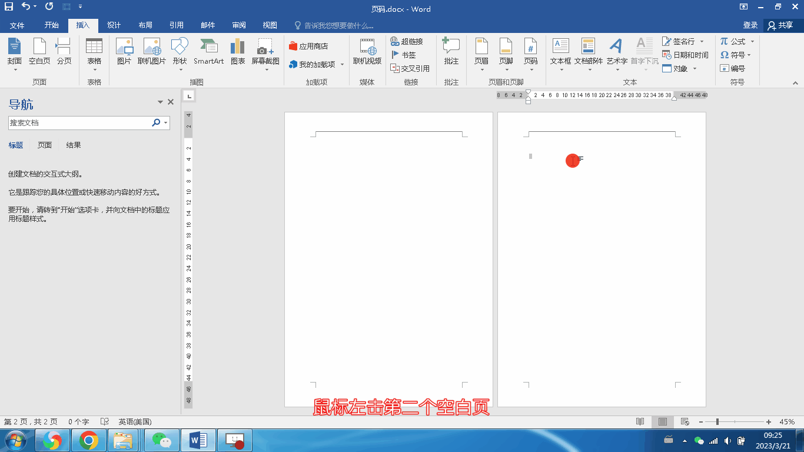
Task: Customize the Quick Access Toolbar dropdown
Action: point(80,7)
